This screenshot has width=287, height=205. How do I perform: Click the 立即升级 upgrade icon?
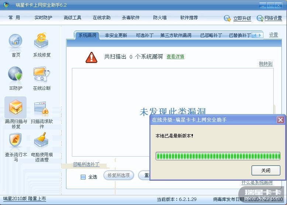click(x=228, y=18)
